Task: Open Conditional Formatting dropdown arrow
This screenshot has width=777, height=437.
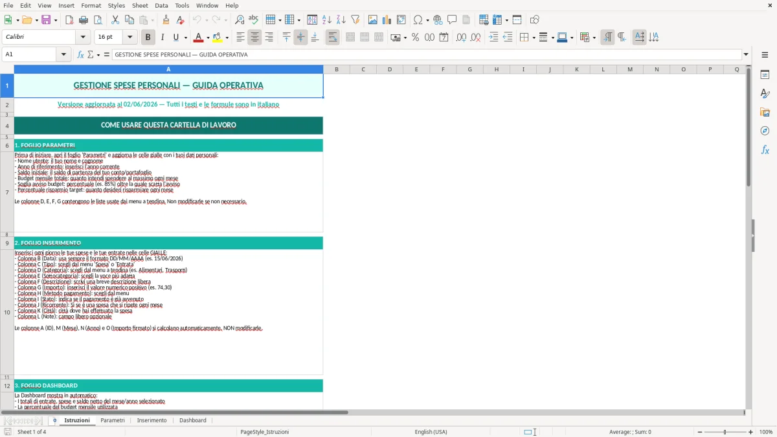Action: 594,38
